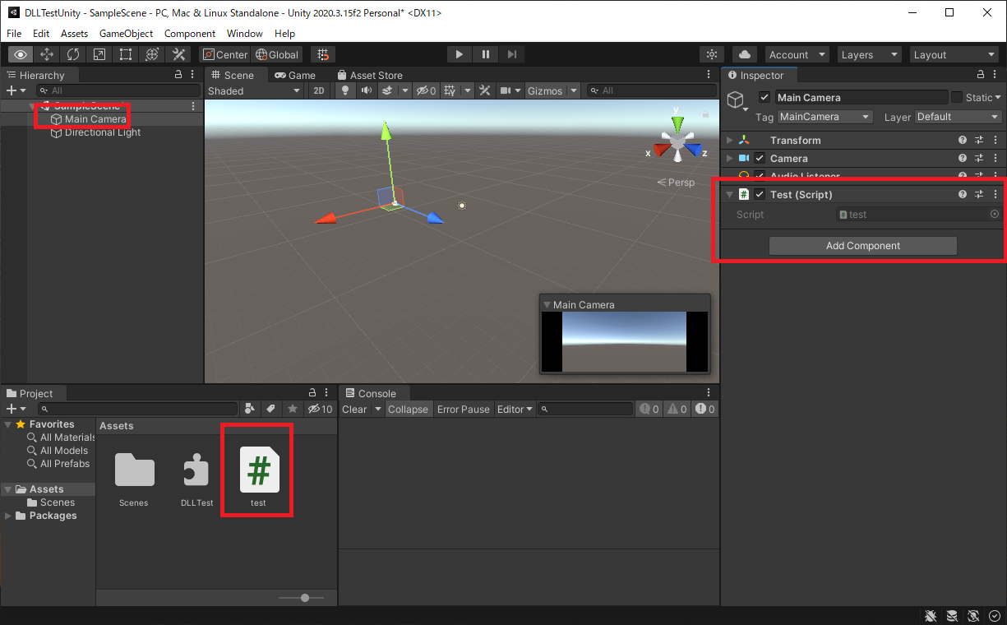Open the Layers dropdown
Screen dimensions: 1007x625
coord(870,54)
